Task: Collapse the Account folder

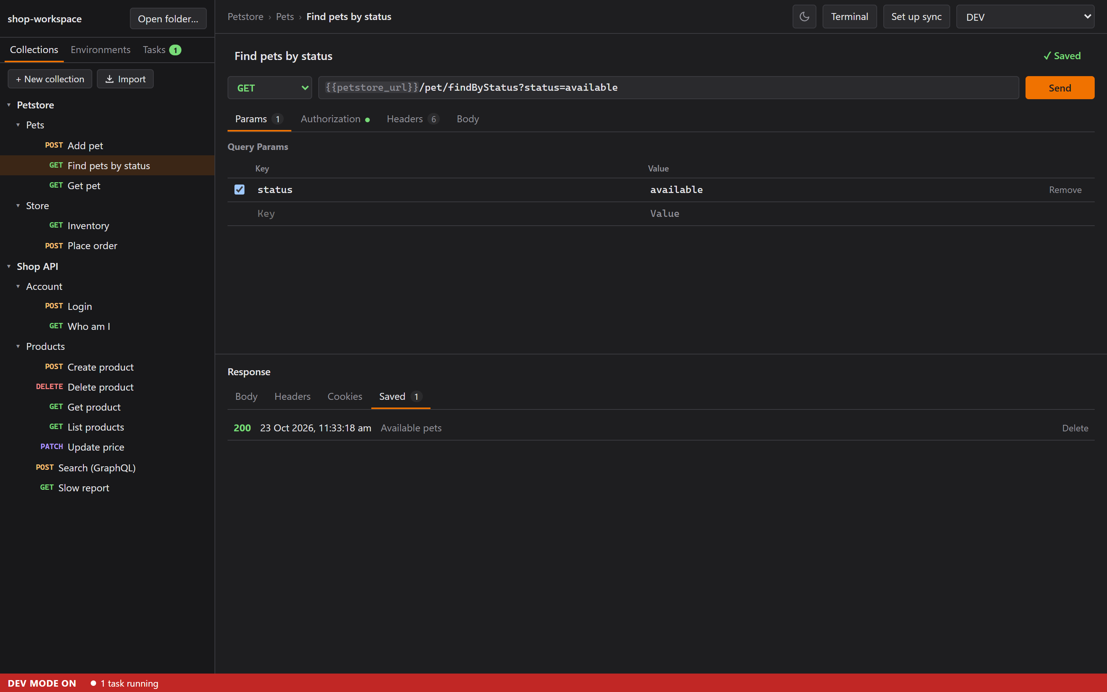Action: coord(18,286)
